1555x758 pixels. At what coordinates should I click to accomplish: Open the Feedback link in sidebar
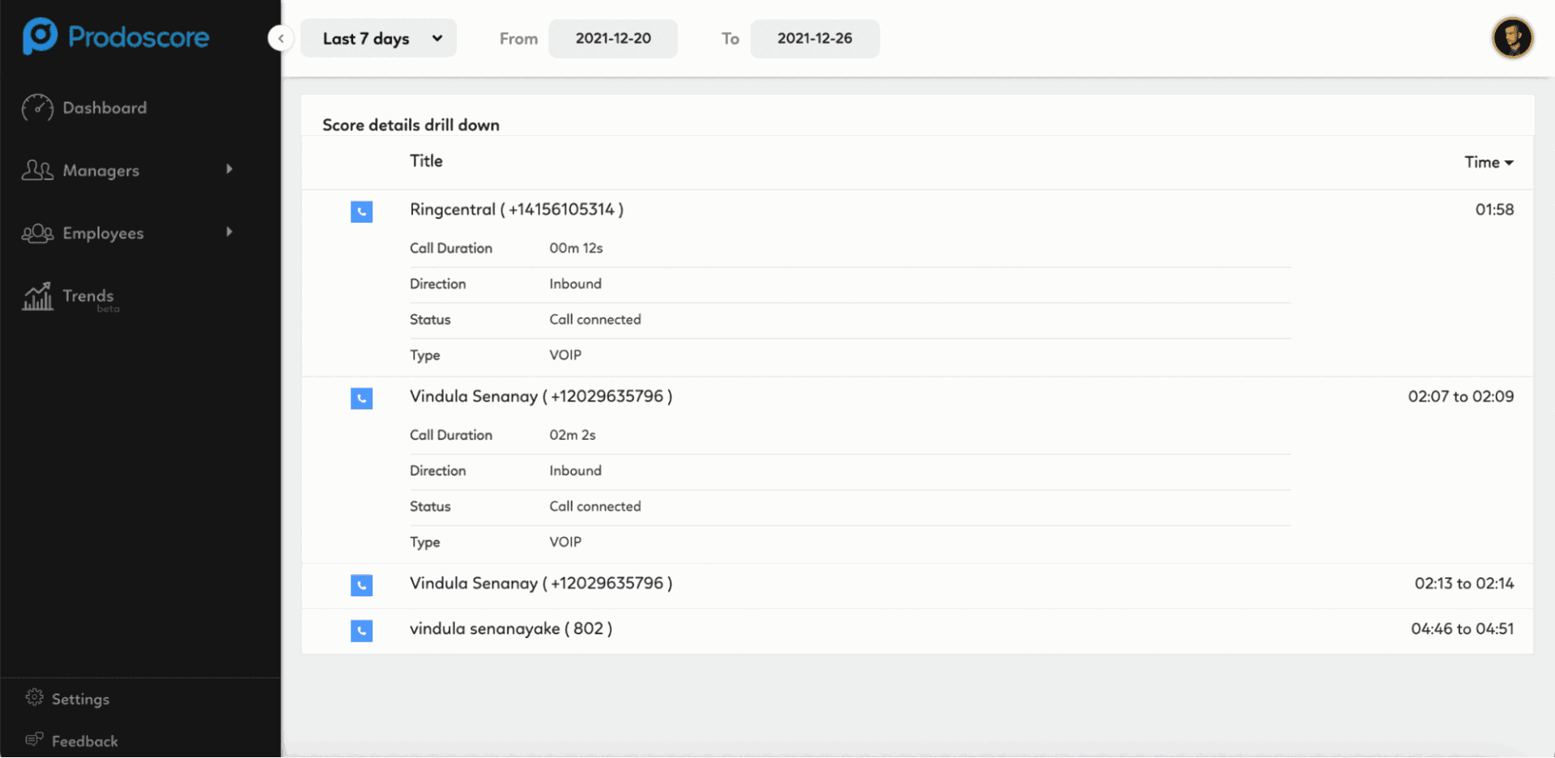pos(84,741)
